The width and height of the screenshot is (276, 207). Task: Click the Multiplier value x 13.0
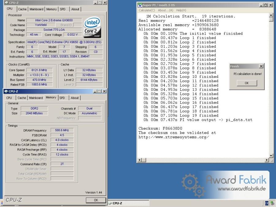39,75
